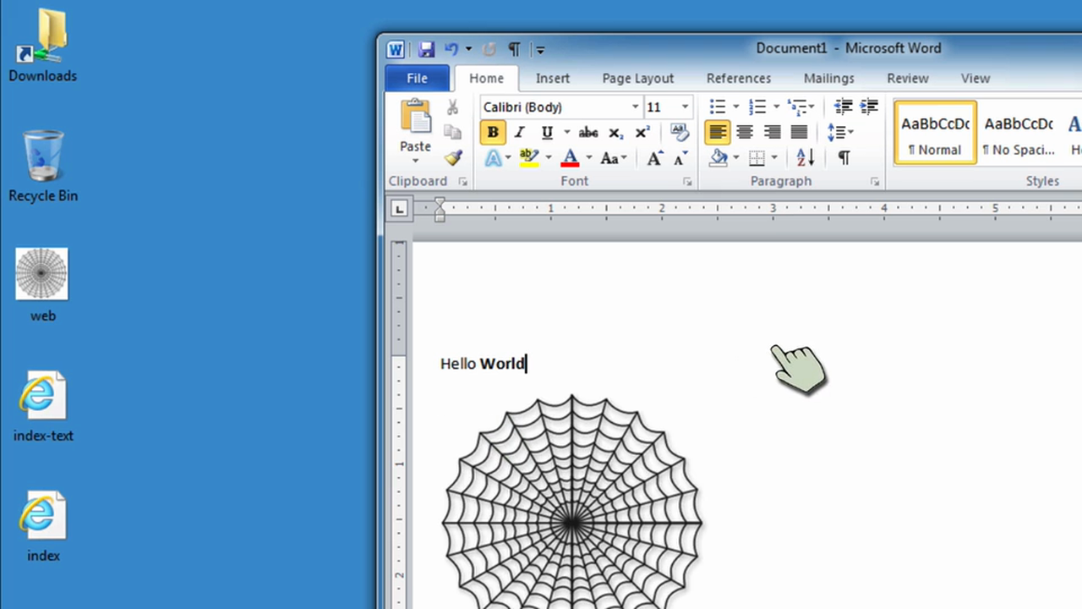Screen dimensions: 1082x609
Task: Switch to the Insert ribbon tab
Action: pyautogui.click(x=553, y=78)
